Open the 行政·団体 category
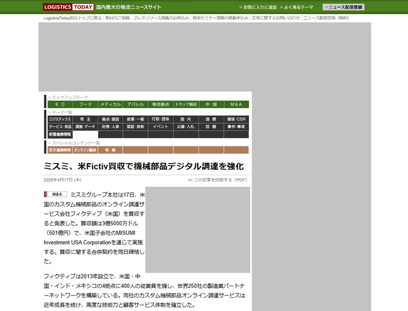The image size is (408, 311). (x=161, y=119)
